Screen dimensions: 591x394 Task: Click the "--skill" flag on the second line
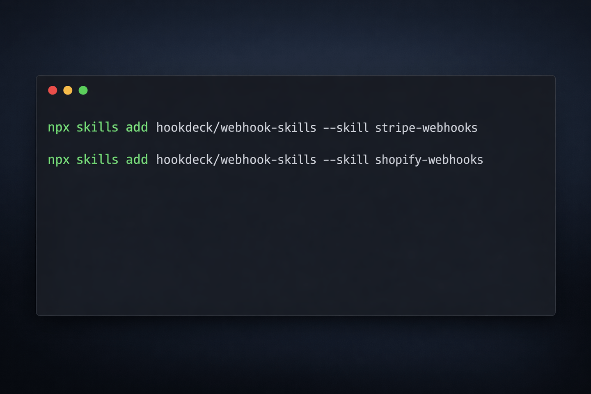click(x=346, y=160)
